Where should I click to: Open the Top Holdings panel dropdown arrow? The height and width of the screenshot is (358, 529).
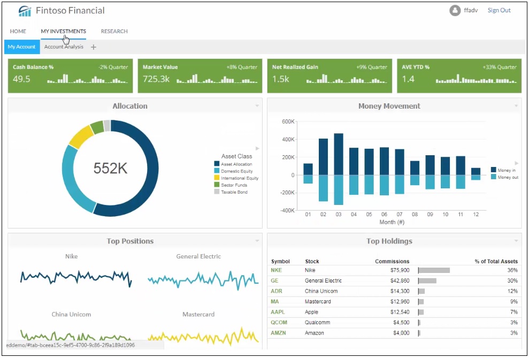pyautogui.click(x=516, y=241)
